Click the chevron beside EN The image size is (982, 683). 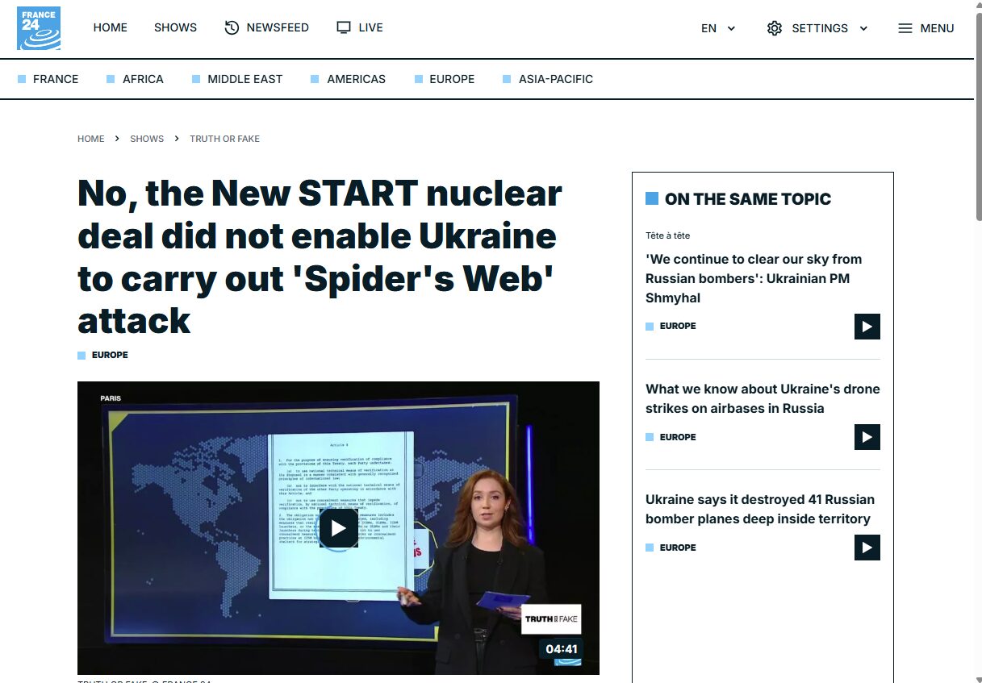(x=731, y=28)
